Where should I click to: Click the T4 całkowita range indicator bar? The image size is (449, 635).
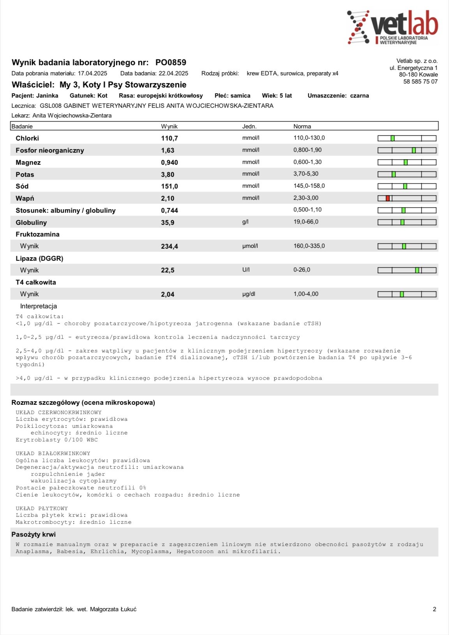(x=407, y=294)
